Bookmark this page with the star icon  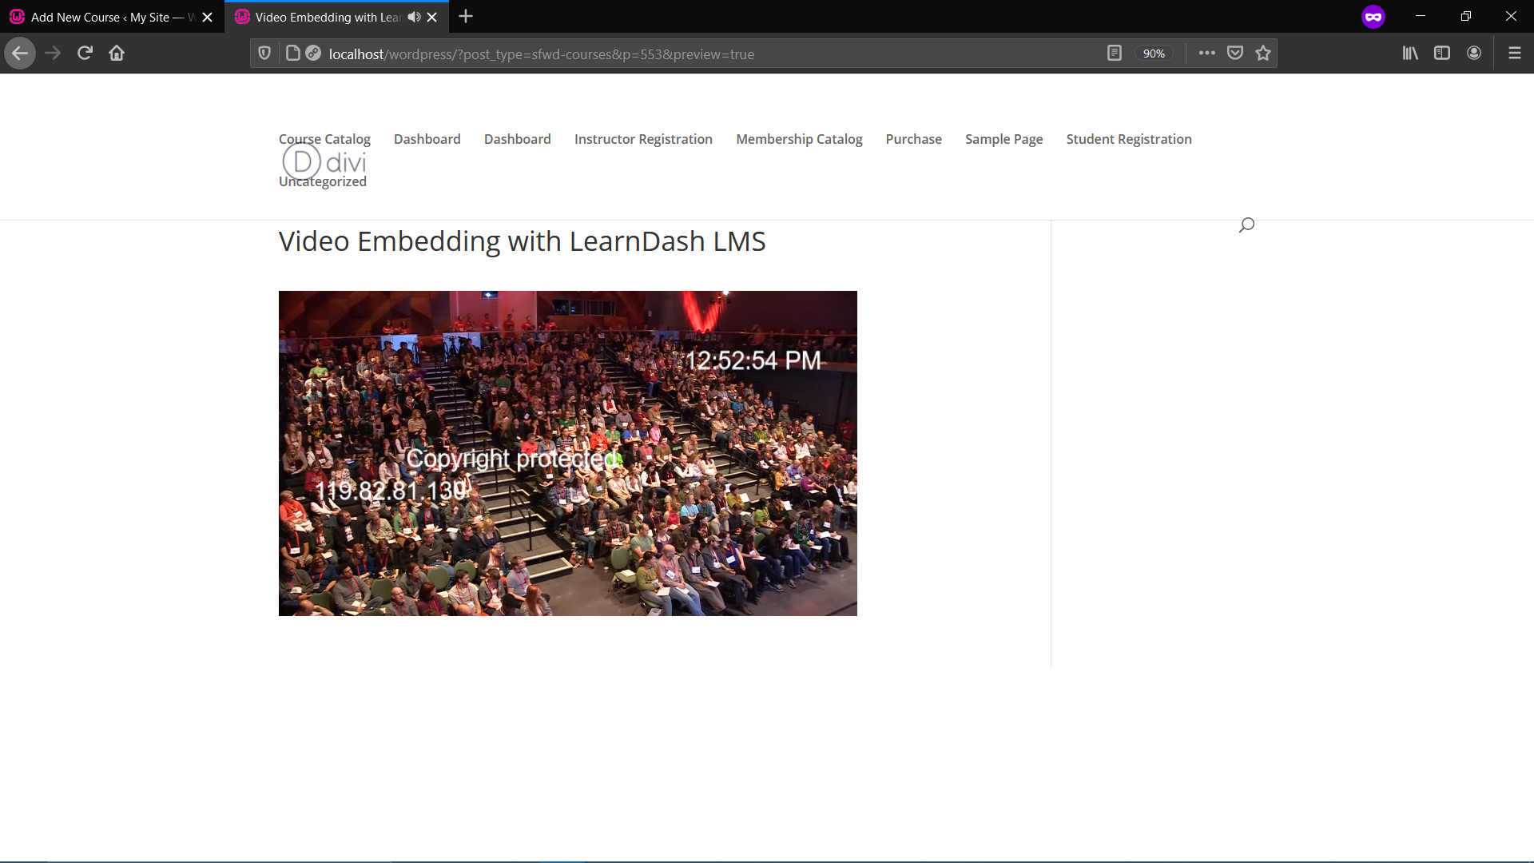[x=1263, y=54]
